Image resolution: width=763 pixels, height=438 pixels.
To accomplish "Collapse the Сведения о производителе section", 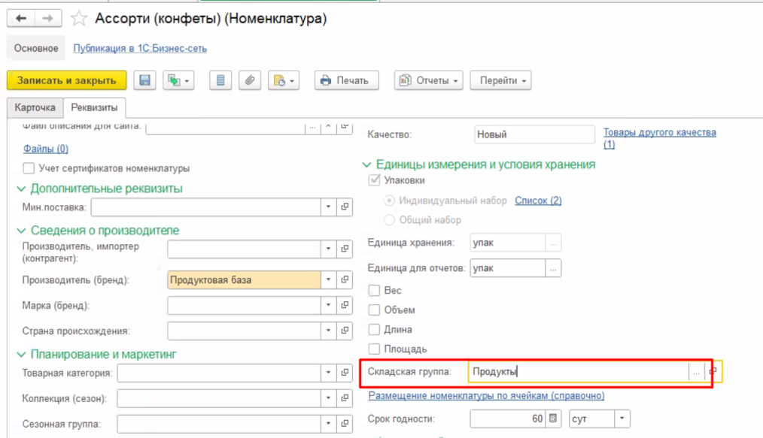I will coord(21,230).
